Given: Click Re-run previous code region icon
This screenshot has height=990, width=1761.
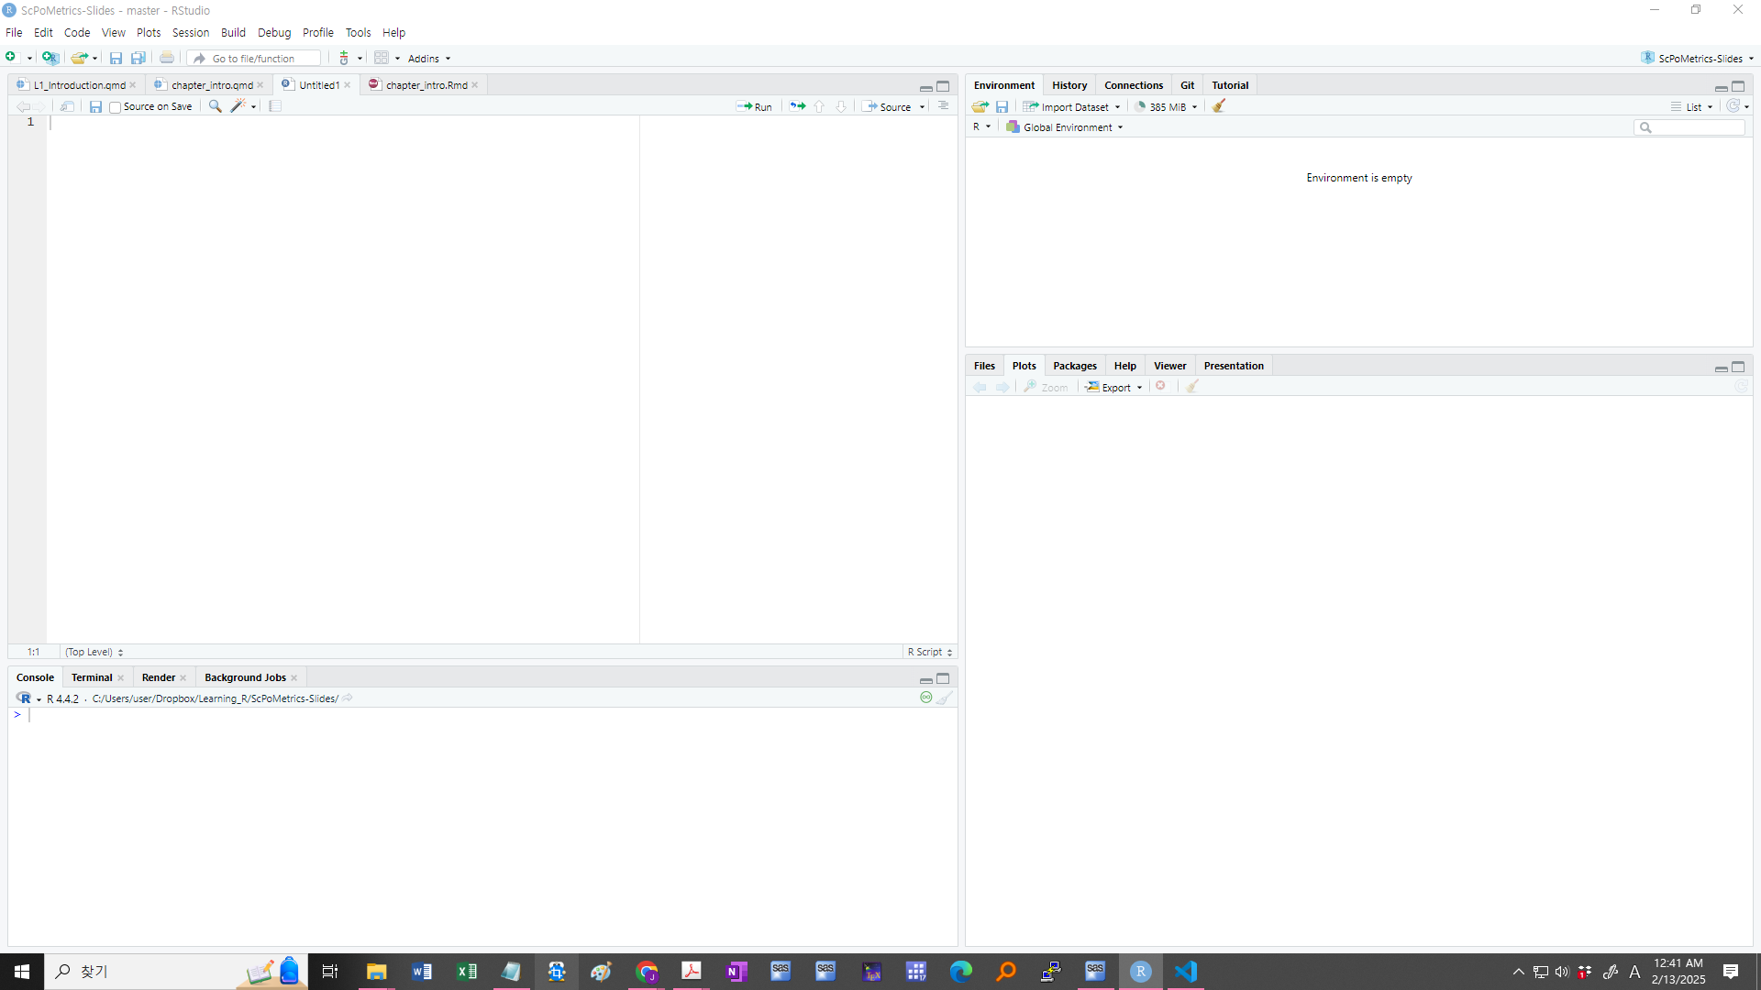Looking at the screenshot, I should [x=798, y=106].
